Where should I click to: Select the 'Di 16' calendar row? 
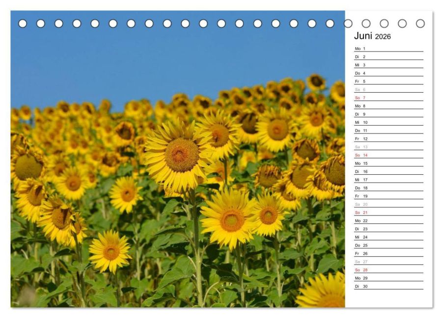tap(389, 171)
